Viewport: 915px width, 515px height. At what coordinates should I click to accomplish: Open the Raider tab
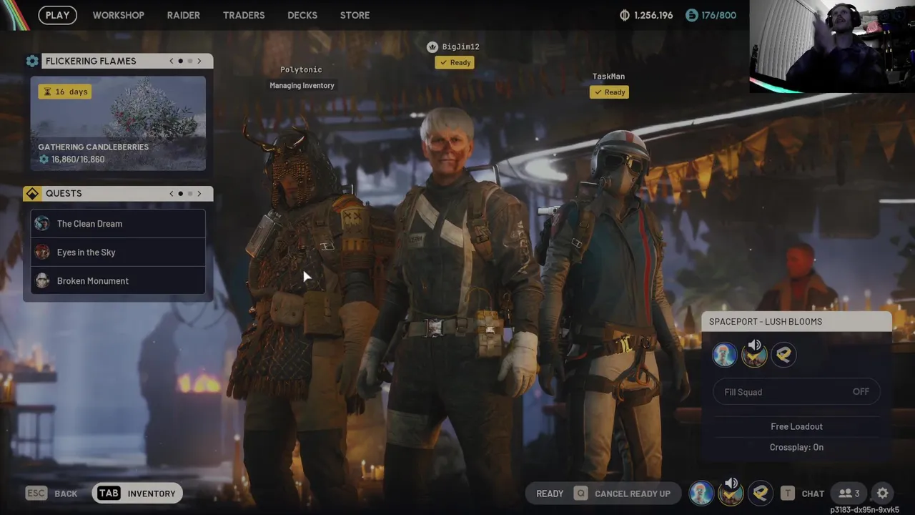pyautogui.click(x=184, y=15)
